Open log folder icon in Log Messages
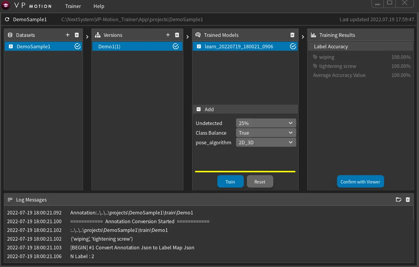Screen dimensions: 419x267 click(x=398, y=200)
